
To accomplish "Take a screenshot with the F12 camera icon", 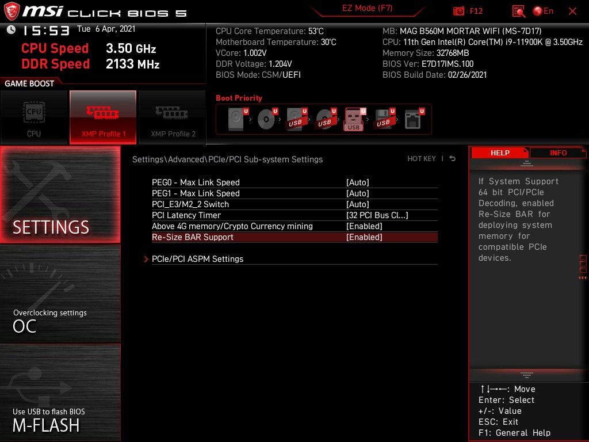I will point(458,12).
